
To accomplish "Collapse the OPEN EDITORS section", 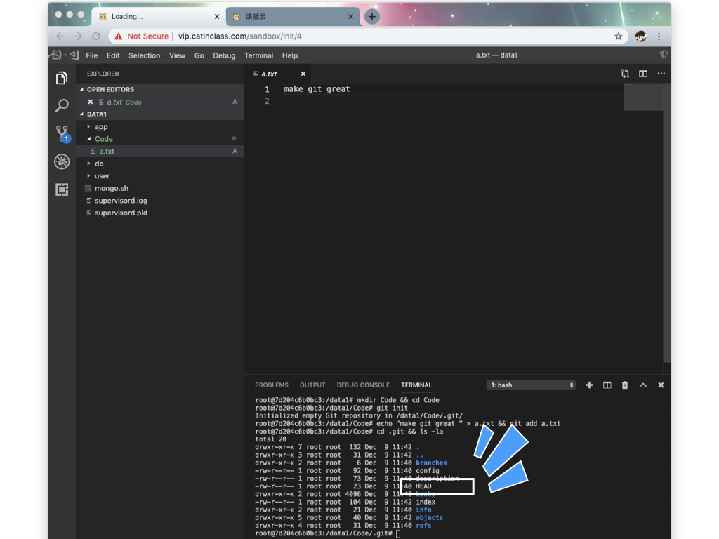I will pos(110,90).
